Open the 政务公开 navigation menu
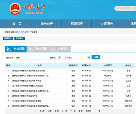136x114 pixels. (47, 24)
